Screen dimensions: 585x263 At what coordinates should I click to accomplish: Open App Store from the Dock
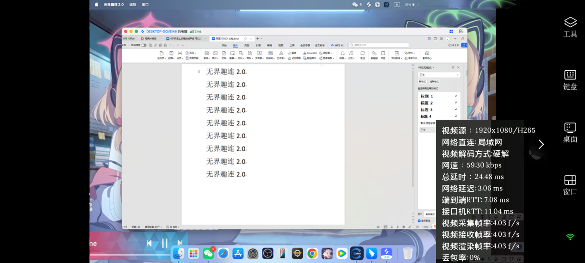click(238, 253)
